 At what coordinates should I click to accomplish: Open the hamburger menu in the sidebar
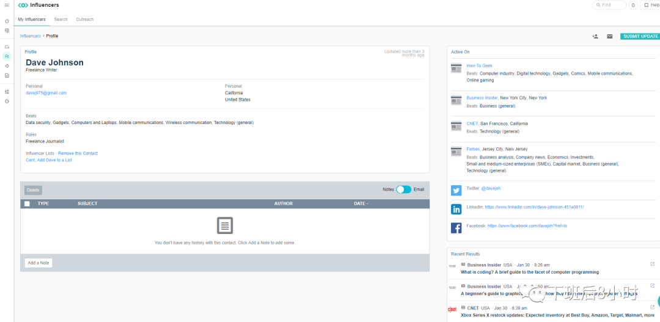coord(7,5)
